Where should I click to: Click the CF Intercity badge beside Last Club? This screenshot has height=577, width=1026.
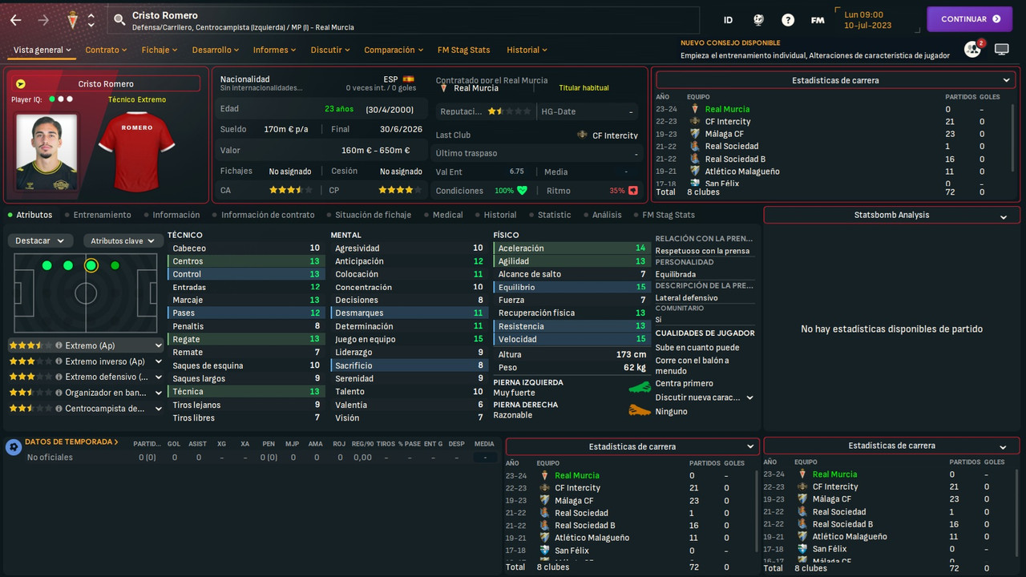(x=582, y=135)
